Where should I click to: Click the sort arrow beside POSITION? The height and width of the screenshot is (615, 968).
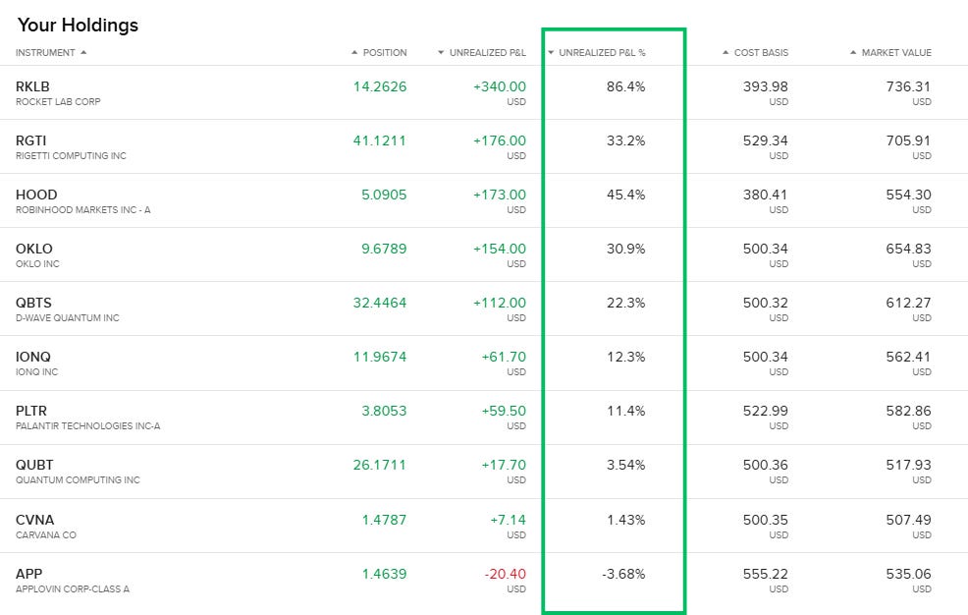(x=354, y=52)
